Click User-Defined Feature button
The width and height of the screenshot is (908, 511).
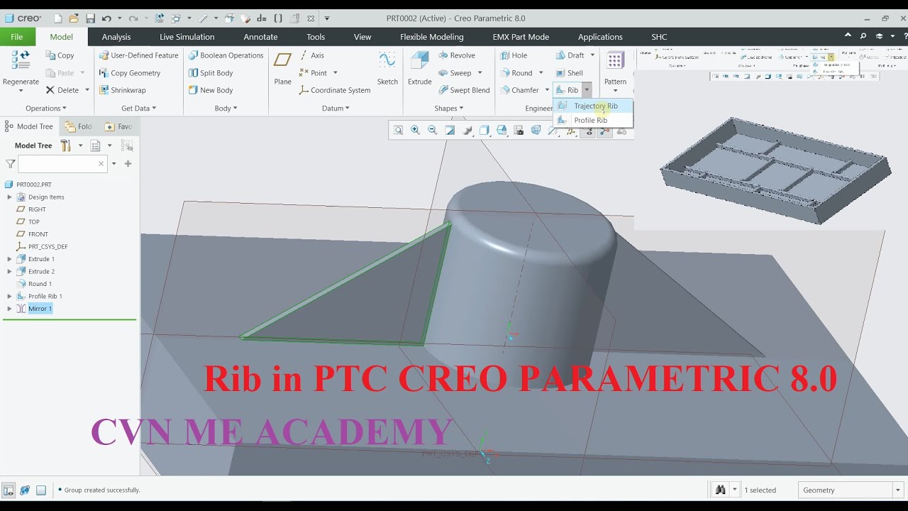pos(138,55)
